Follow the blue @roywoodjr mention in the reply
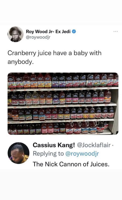 click(82, 154)
